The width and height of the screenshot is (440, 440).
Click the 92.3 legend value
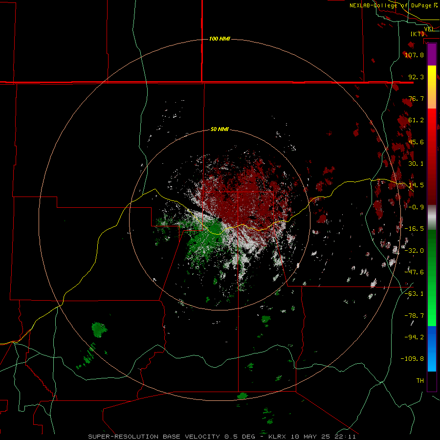coord(416,77)
